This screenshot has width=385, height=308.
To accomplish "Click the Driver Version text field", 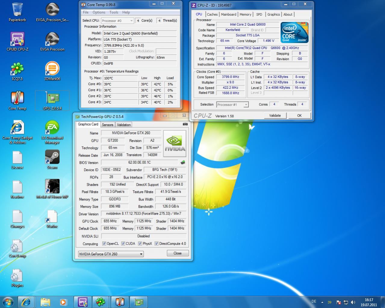I will tap(144, 214).
